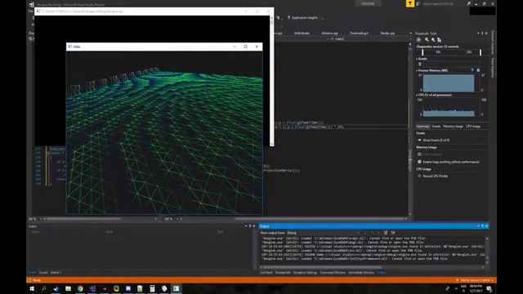Open Windows Start menu
The height and width of the screenshot is (294, 523).
click(x=32, y=288)
